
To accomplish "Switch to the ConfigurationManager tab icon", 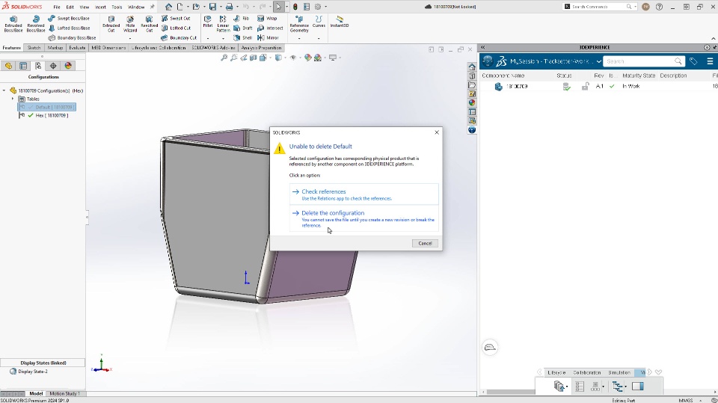I will (38, 66).
